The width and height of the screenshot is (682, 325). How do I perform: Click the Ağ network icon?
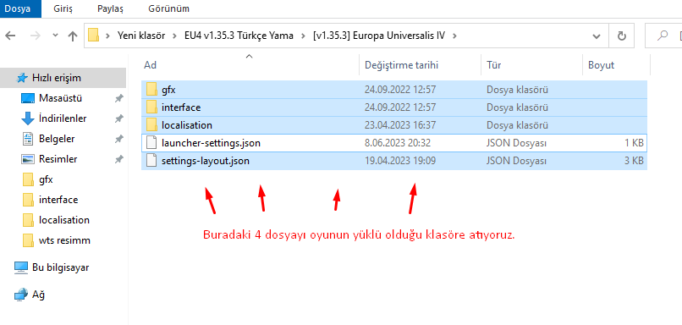21,295
